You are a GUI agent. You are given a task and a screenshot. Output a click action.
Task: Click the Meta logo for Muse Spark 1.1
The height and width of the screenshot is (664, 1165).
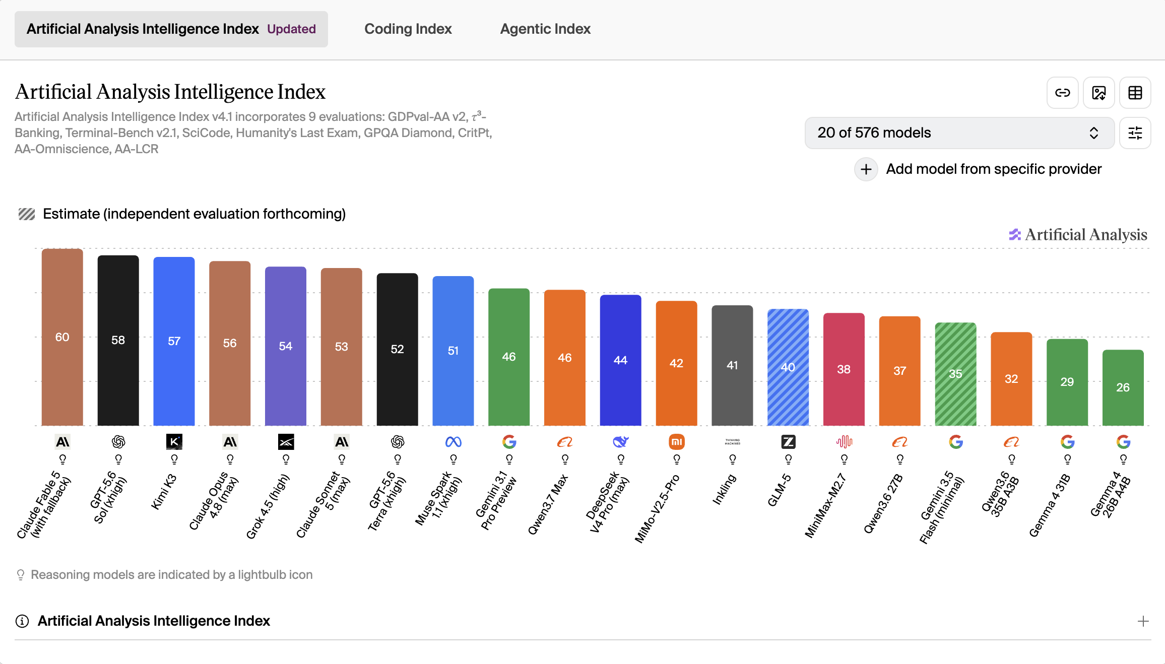pyautogui.click(x=454, y=442)
